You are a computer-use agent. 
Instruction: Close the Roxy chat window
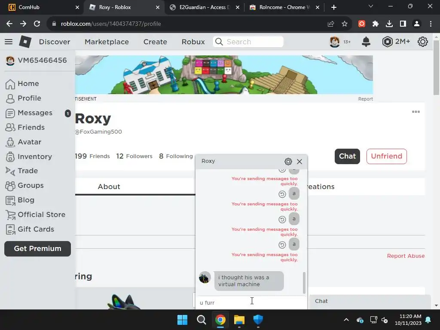point(299,162)
